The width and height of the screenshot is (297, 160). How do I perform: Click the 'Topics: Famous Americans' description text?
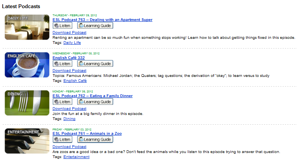pos(161,76)
